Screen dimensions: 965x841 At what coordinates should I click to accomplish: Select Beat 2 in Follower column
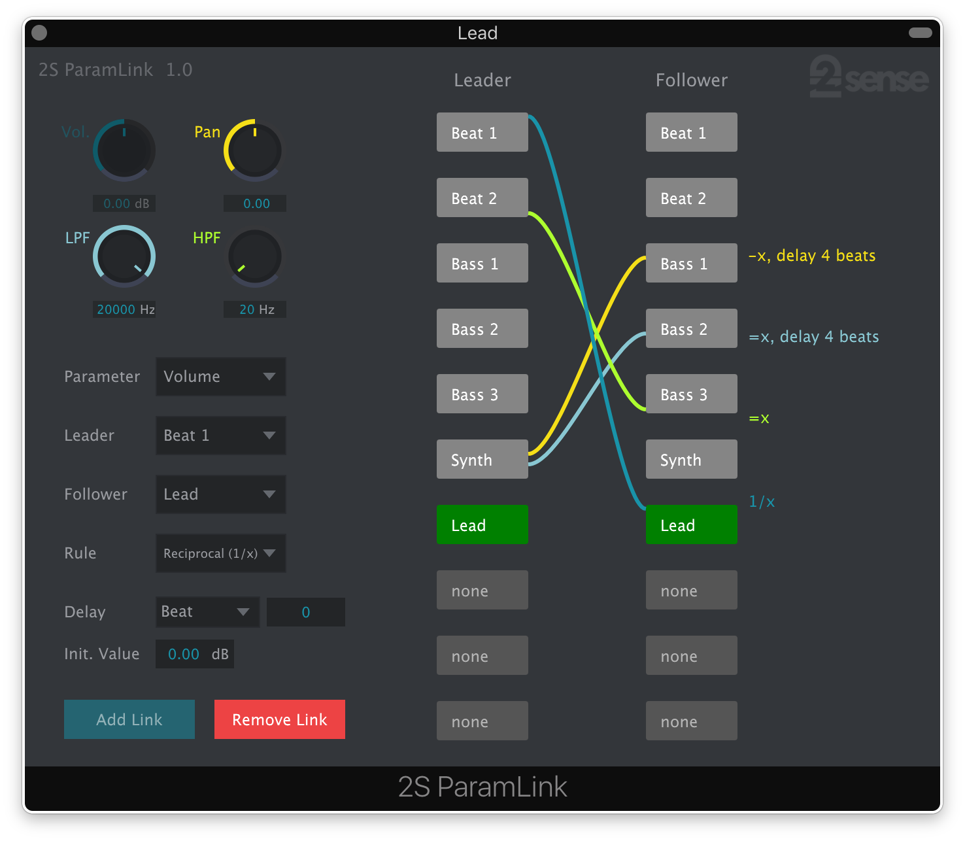click(x=692, y=197)
